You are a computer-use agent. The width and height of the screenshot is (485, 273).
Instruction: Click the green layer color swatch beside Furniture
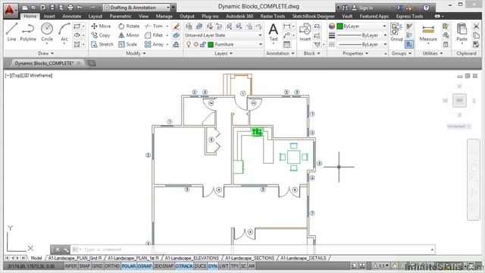(x=211, y=45)
